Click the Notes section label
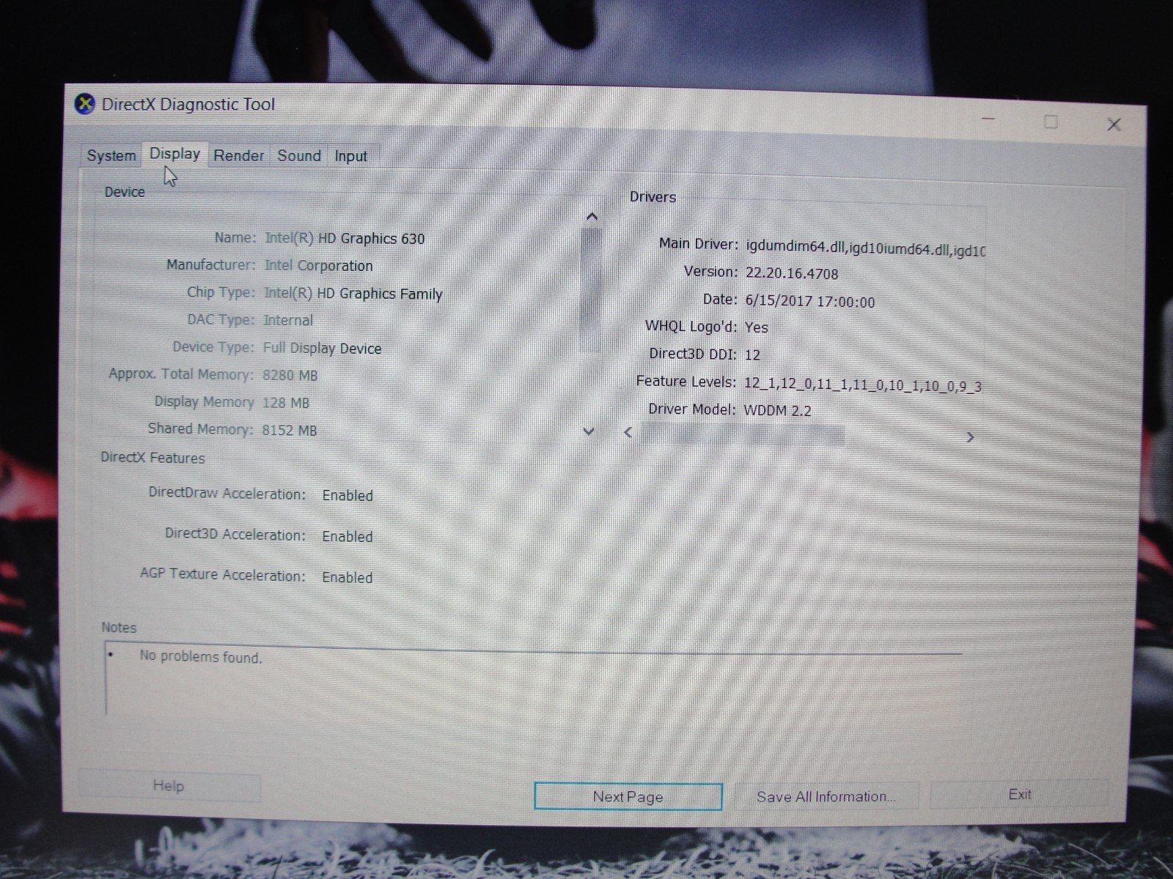The width and height of the screenshot is (1173, 879). 119,628
